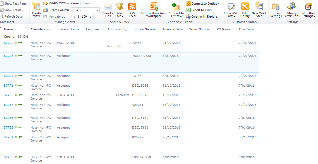The width and height of the screenshot is (318, 164).
Task: Sort by the Invoice Status column header
Action: (x=68, y=29)
